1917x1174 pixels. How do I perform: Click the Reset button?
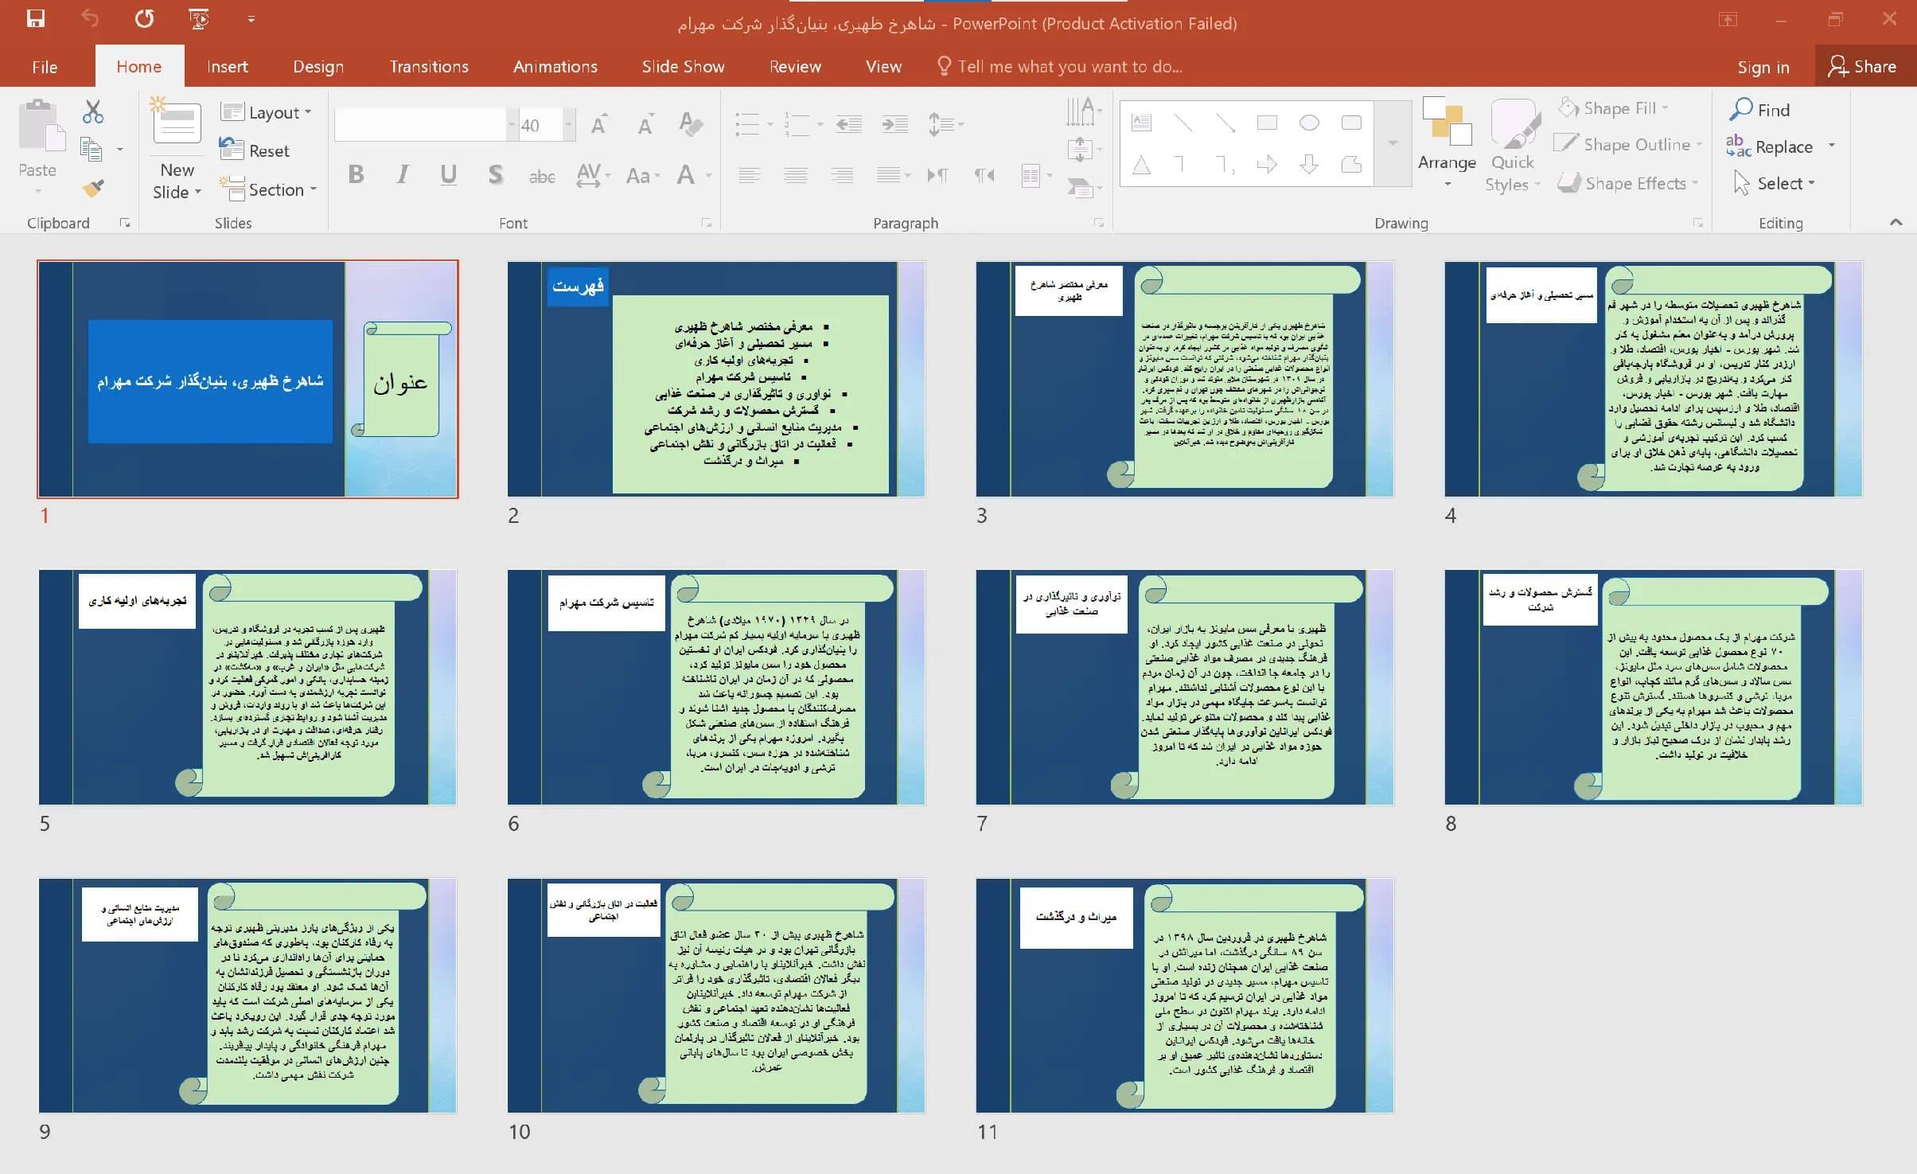[255, 150]
